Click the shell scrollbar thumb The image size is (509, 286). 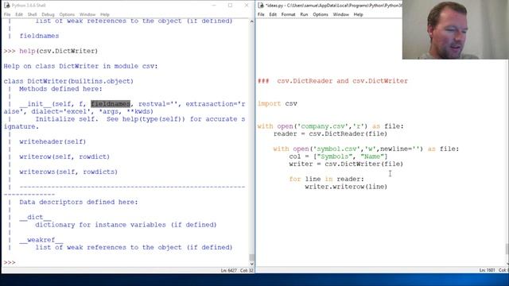coord(252,257)
